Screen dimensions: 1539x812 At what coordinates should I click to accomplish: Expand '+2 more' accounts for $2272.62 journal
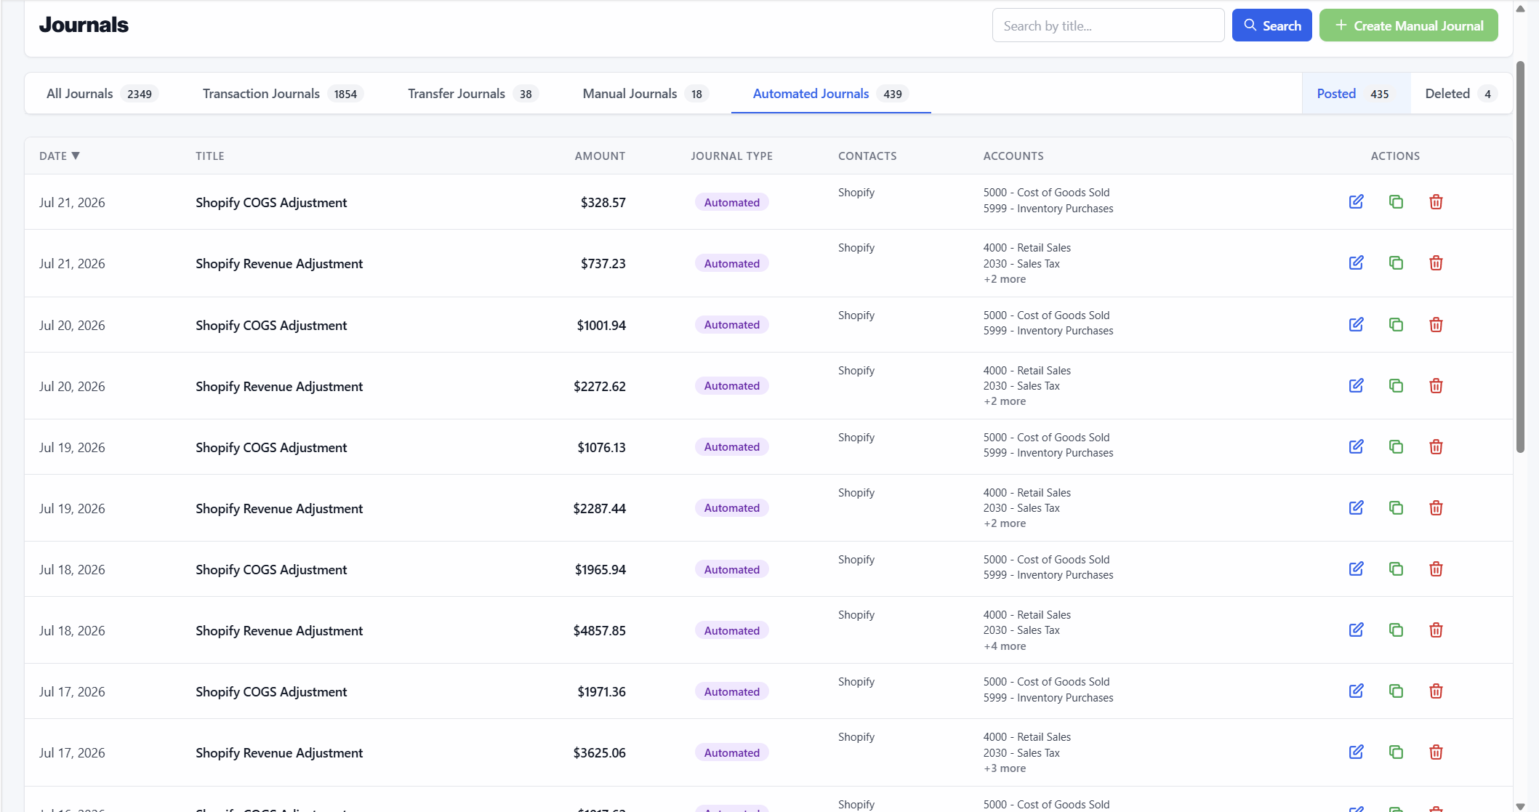(x=1005, y=401)
